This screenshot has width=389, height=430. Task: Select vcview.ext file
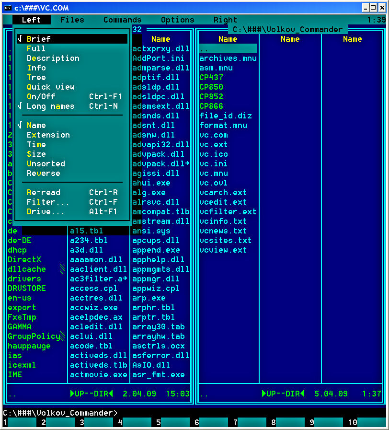pos(223,250)
